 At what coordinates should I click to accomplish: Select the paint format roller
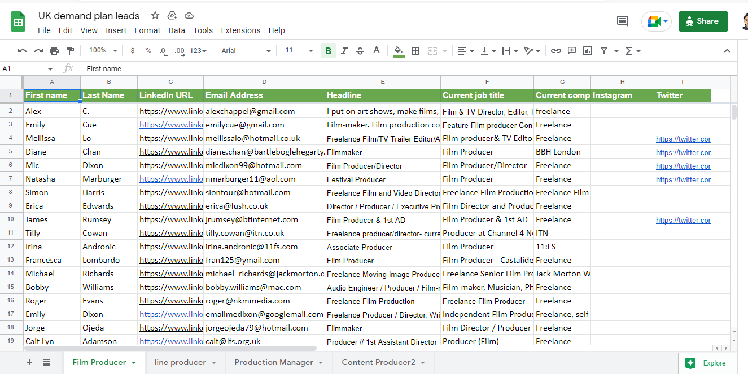(70, 51)
